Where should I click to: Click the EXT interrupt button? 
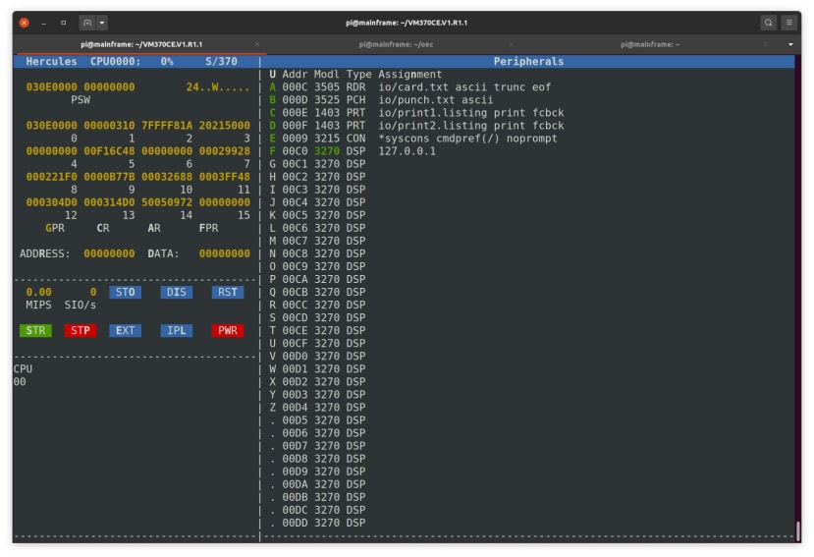click(125, 330)
